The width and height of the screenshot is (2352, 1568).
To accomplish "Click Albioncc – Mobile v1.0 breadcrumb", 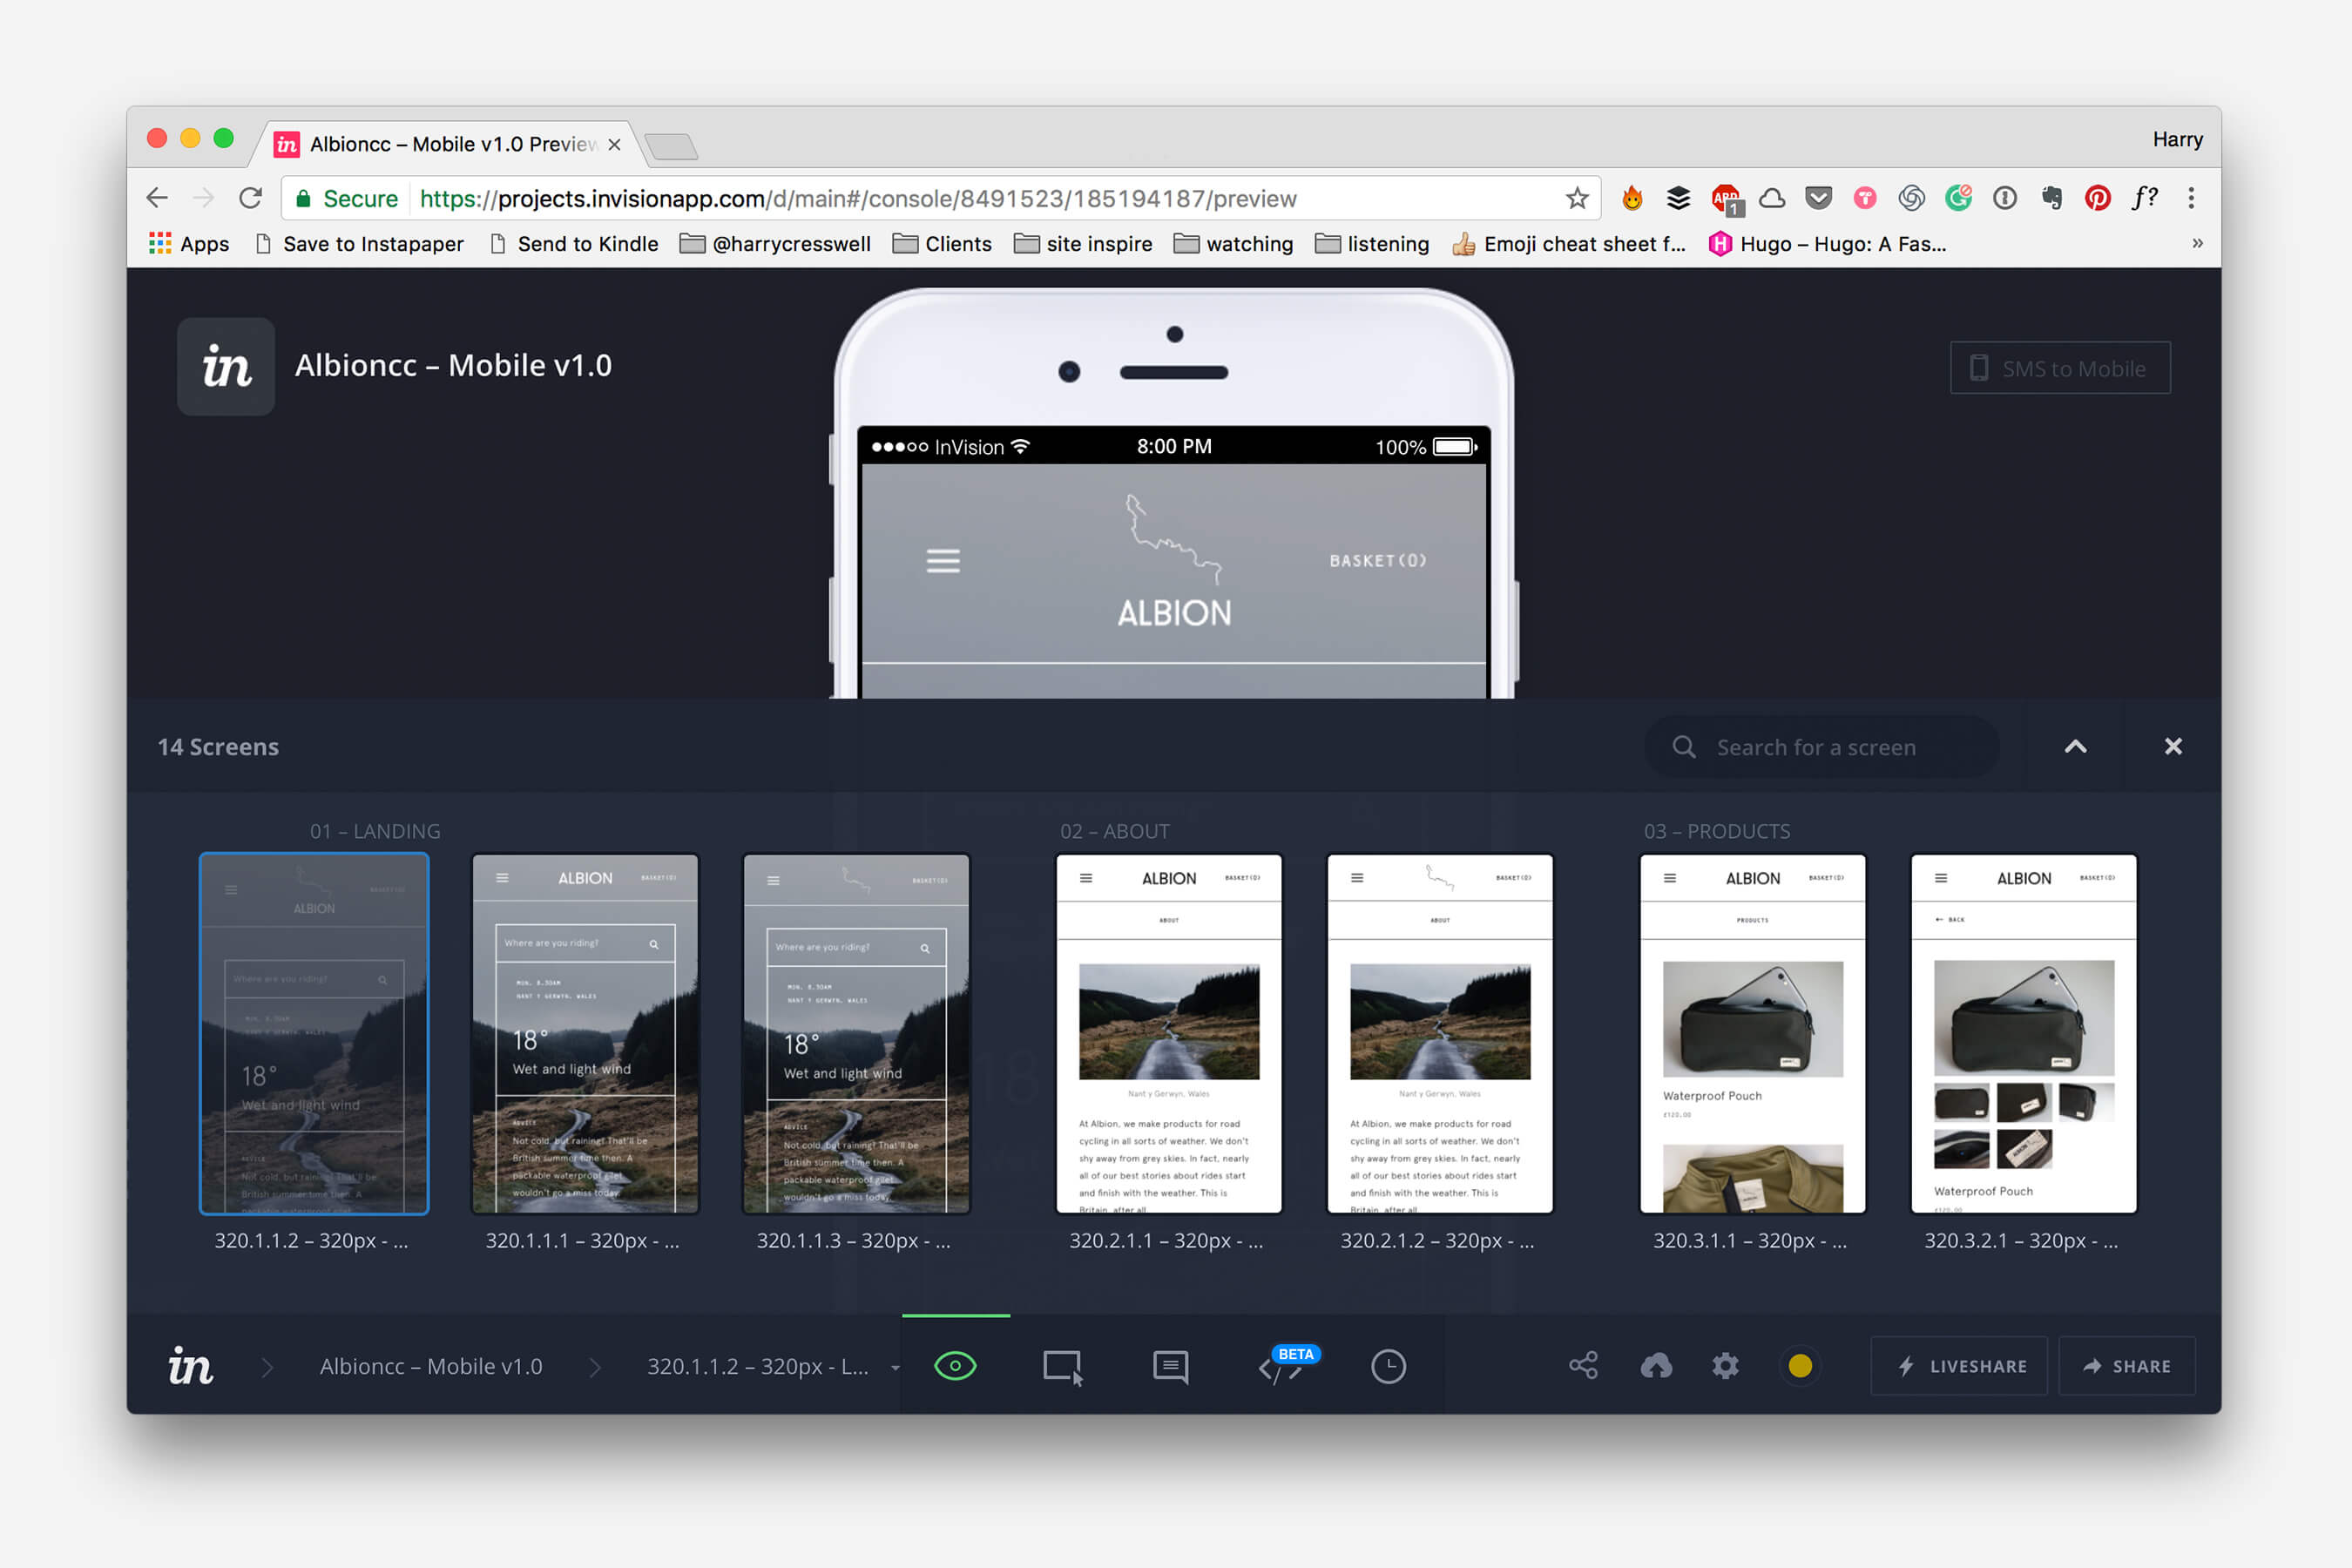I will coord(431,1366).
